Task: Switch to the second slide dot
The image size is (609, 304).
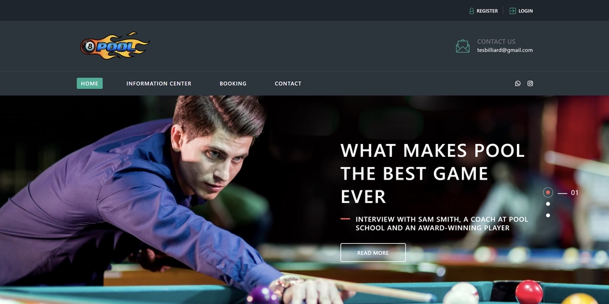Action: click(x=547, y=204)
